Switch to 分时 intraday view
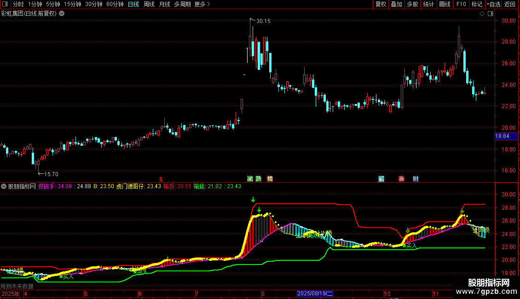Screen dimensions: 520x299 point(18,4)
